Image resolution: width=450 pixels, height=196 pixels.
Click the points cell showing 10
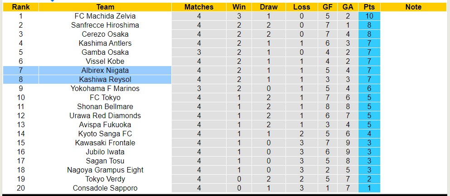pyautogui.click(x=369, y=16)
